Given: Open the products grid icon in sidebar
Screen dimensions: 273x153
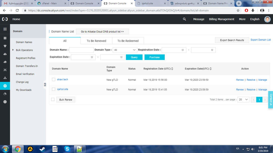Looking at the screenshot, I should (x=5, y=29).
